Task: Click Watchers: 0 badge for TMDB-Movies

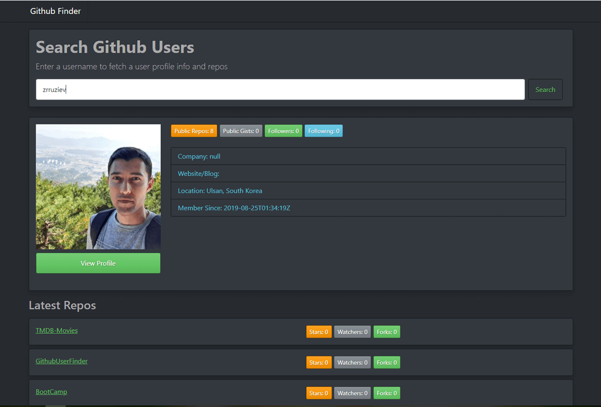Action: click(352, 332)
